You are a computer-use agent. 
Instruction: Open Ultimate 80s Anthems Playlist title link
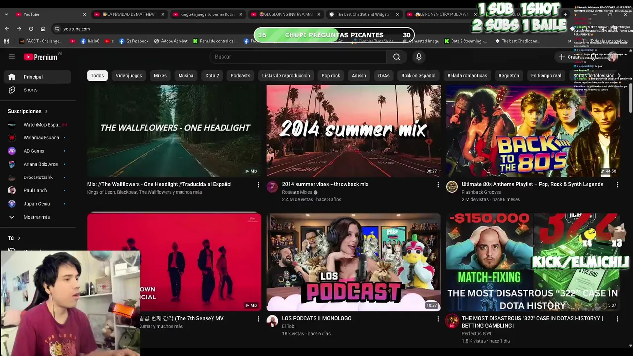tap(533, 184)
